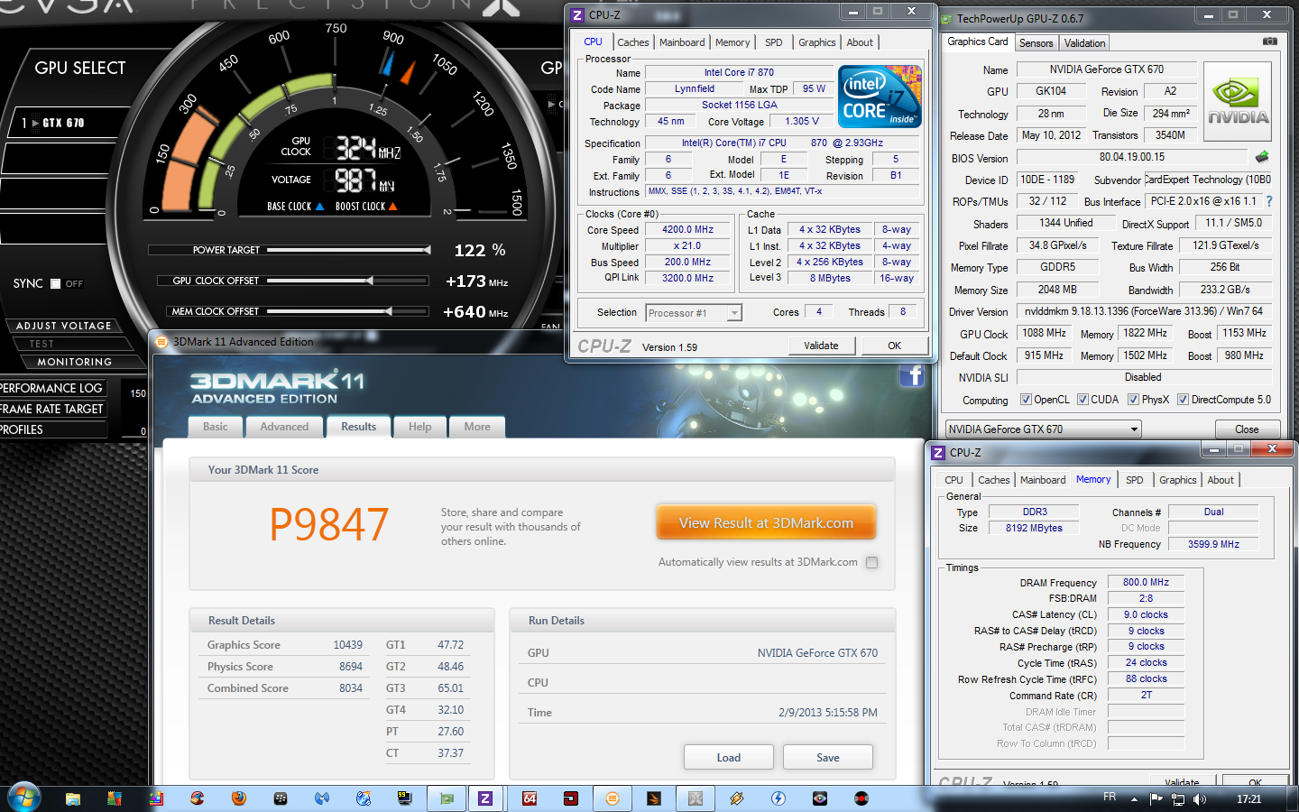
Task: Open the SPD tab in the Memory CPU-Z window
Action: [1135, 480]
